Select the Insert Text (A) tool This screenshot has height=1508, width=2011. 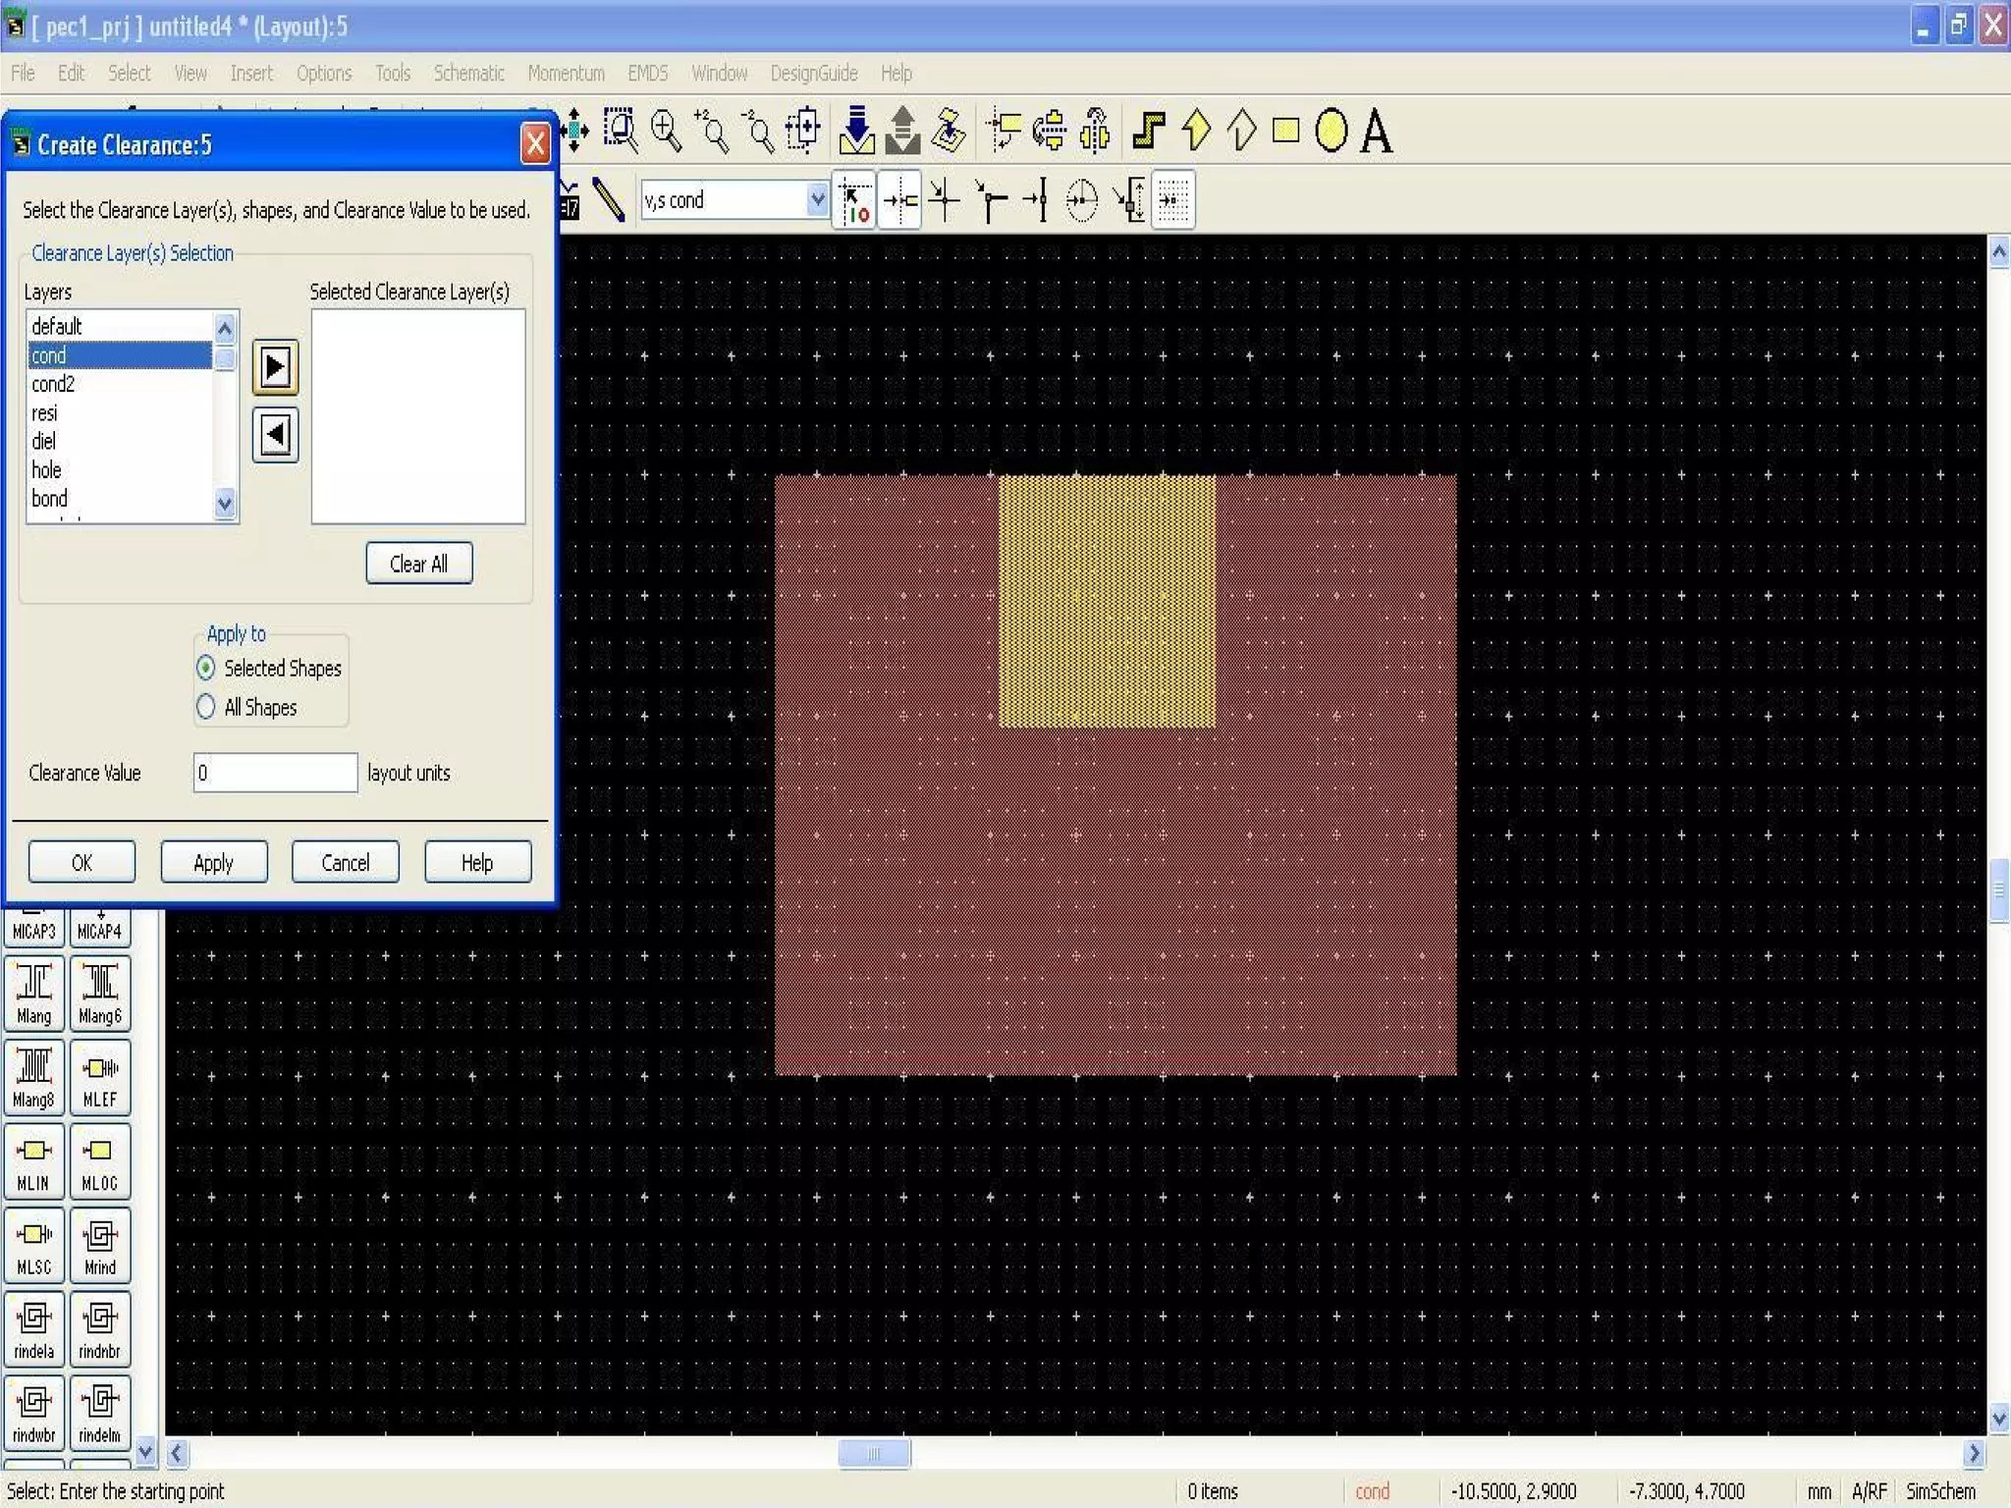(1376, 131)
